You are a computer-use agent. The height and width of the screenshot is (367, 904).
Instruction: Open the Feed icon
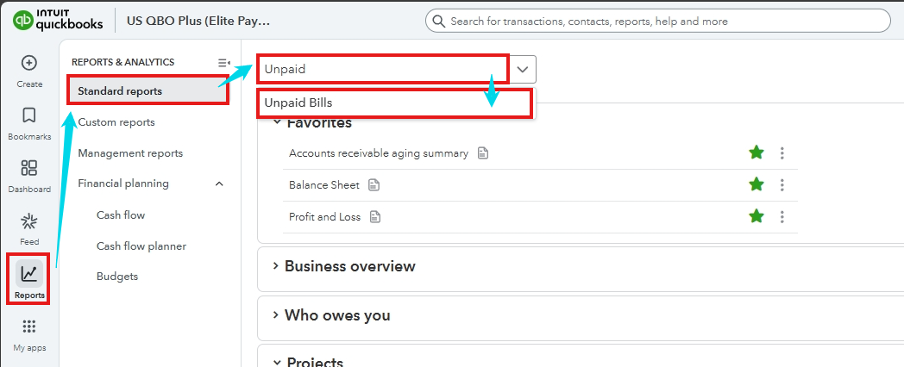coord(28,221)
